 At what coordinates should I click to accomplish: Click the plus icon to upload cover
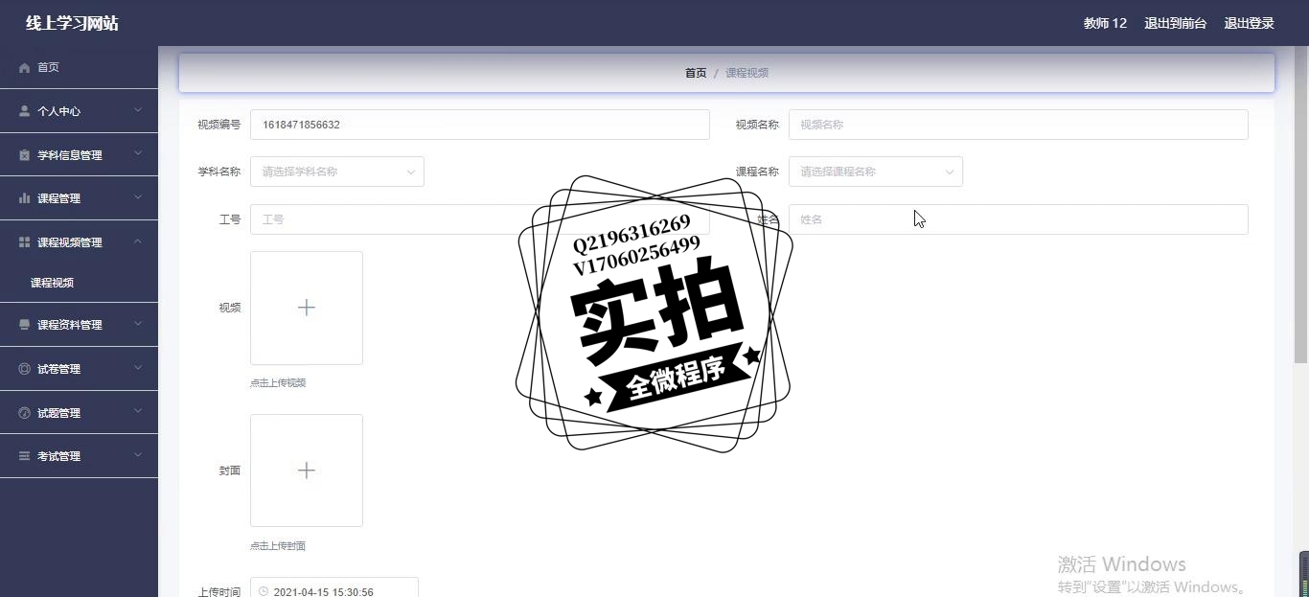(307, 471)
